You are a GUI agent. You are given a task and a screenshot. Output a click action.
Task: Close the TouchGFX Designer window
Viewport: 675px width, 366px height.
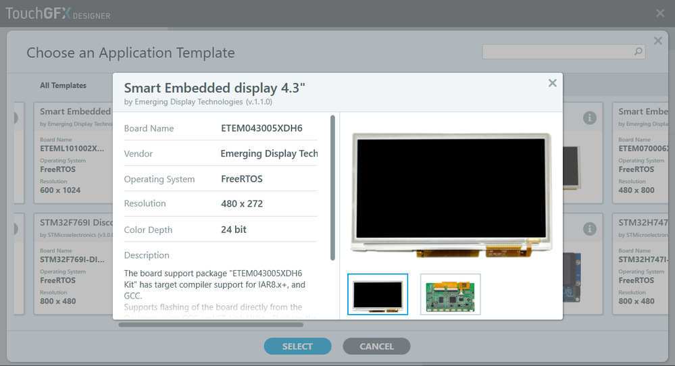[x=660, y=14]
